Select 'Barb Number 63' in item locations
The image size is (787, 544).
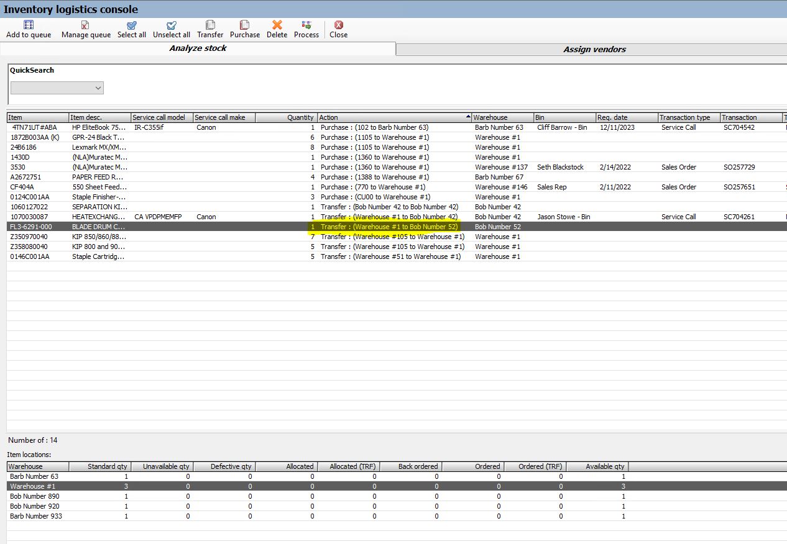tap(397, 476)
